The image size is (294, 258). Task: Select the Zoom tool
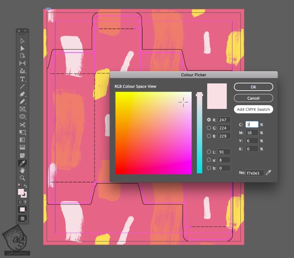22,178
